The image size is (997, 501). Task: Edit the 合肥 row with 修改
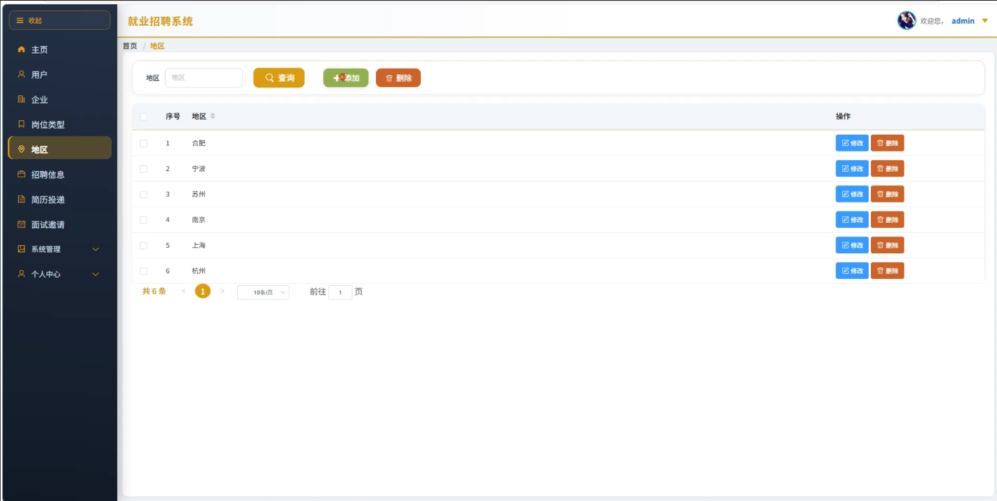[x=852, y=143]
